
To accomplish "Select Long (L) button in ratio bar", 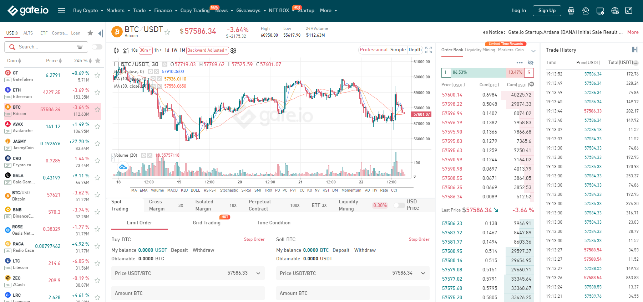I will pyautogui.click(x=446, y=73).
